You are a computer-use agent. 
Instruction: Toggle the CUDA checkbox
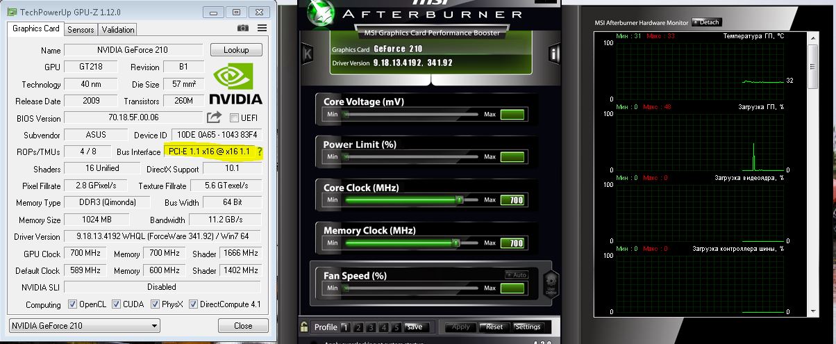pyautogui.click(x=116, y=304)
